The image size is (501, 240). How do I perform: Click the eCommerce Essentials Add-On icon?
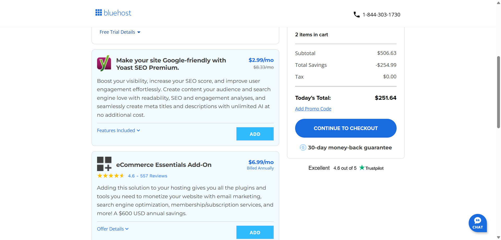104,164
